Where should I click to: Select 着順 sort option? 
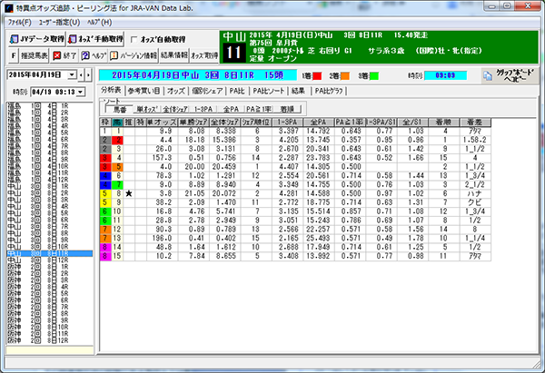click(287, 110)
